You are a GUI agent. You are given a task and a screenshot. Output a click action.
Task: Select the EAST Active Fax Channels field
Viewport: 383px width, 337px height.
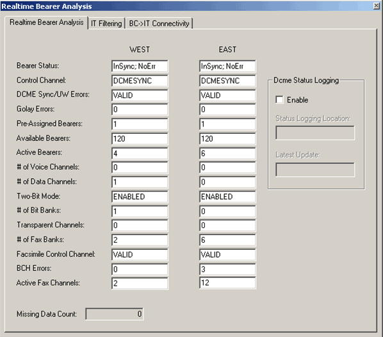pos(227,283)
